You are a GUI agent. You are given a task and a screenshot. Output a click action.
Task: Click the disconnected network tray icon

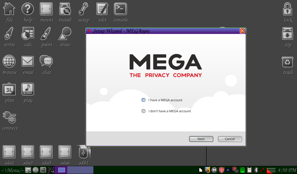(235, 170)
